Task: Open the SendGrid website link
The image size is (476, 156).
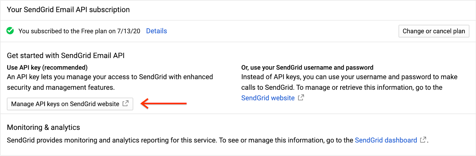Action: click(x=268, y=98)
